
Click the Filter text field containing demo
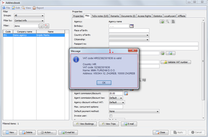pyautogui.click(x=26, y=26)
